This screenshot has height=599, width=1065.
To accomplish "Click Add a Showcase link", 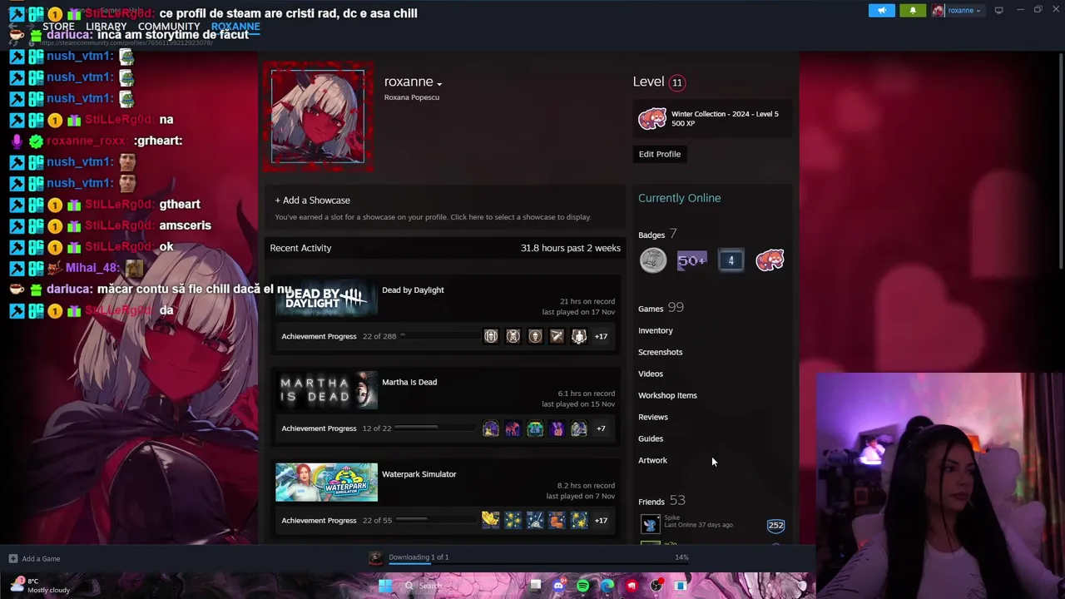I will (313, 200).
